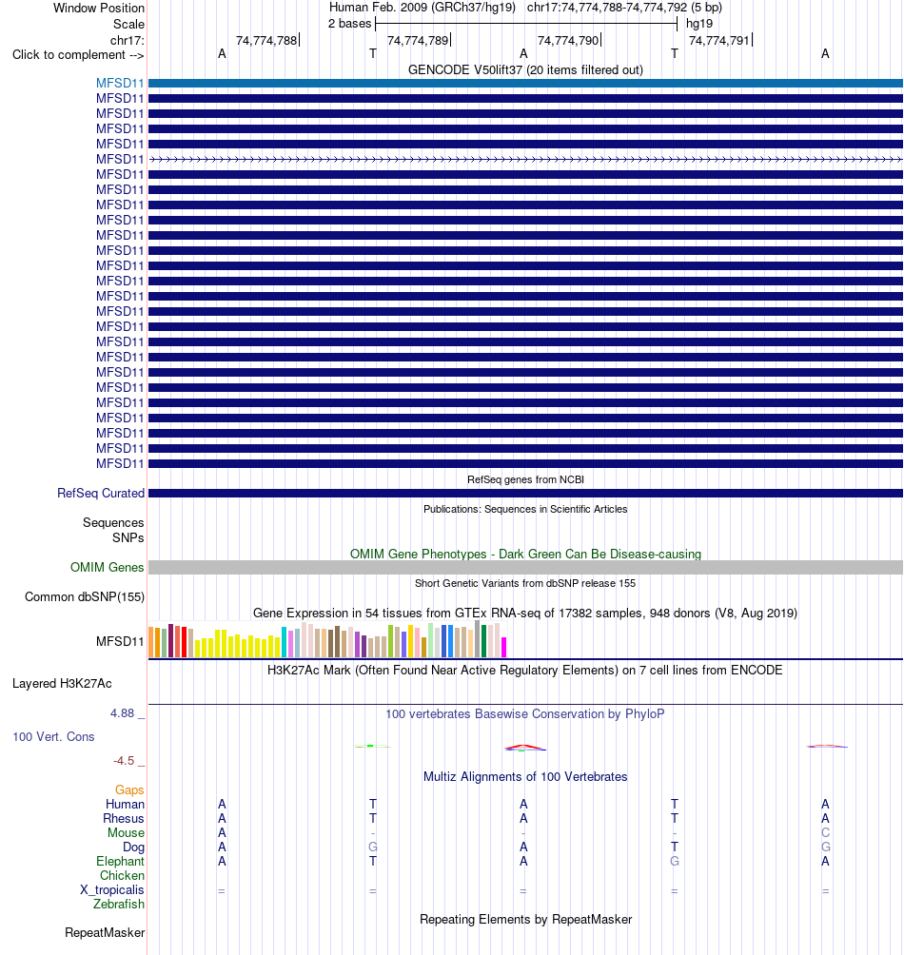Click the 74,774,790 position marker
904x955 pixels.
coord(569,40)
